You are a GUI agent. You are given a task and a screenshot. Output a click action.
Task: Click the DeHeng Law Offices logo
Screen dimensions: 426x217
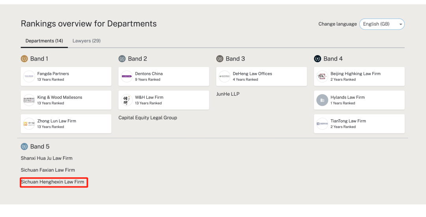(224, 76)
